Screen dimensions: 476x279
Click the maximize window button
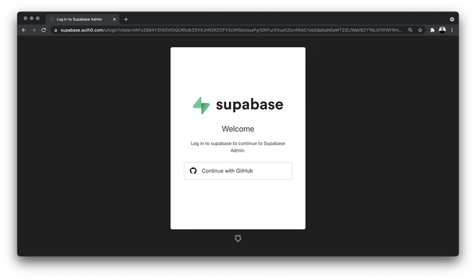click(37, 18)
